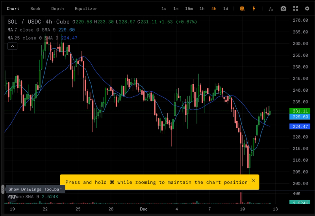Open the Depth tab
The height and width of the screenshot is (216, 315).
click(57, 9)
